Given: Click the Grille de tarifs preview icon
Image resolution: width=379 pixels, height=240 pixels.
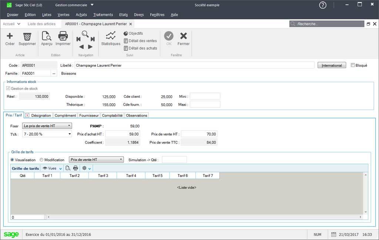Looking at the screenshot, I should (68, 168).
